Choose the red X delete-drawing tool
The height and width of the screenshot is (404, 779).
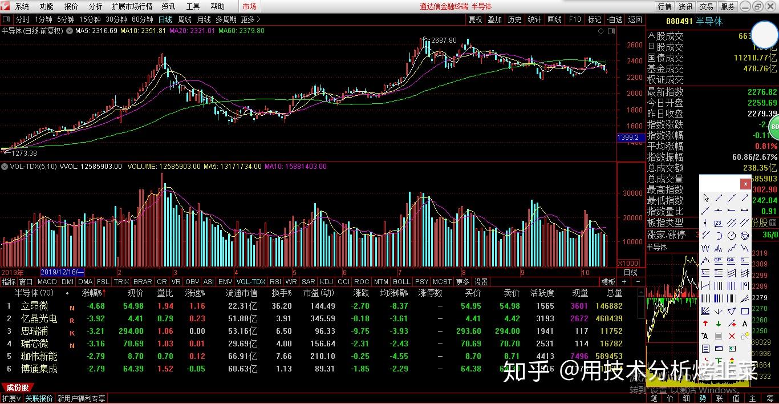(x=732, y=336)
